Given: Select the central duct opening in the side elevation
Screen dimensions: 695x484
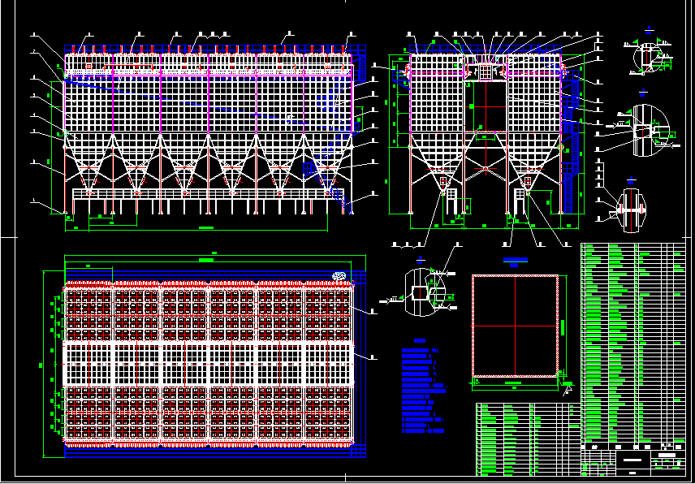Looking at the screenshot, I should [486, 106].
